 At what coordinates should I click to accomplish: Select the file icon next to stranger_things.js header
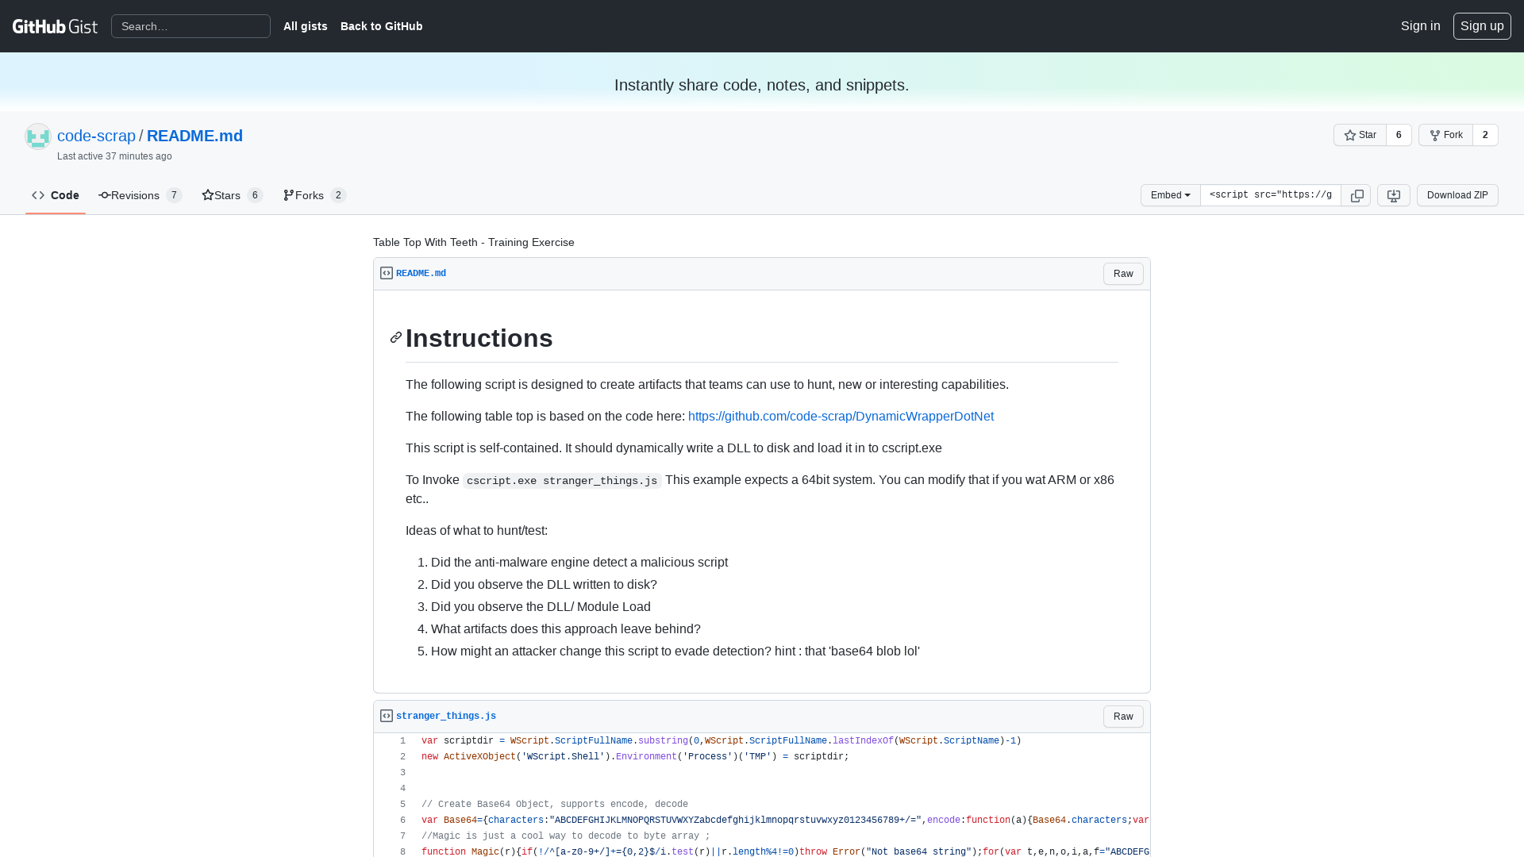tap(386, 715)
